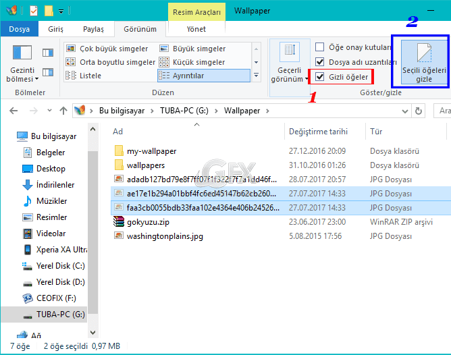Click Seçili öğeleri gizle button

(424, 62)
